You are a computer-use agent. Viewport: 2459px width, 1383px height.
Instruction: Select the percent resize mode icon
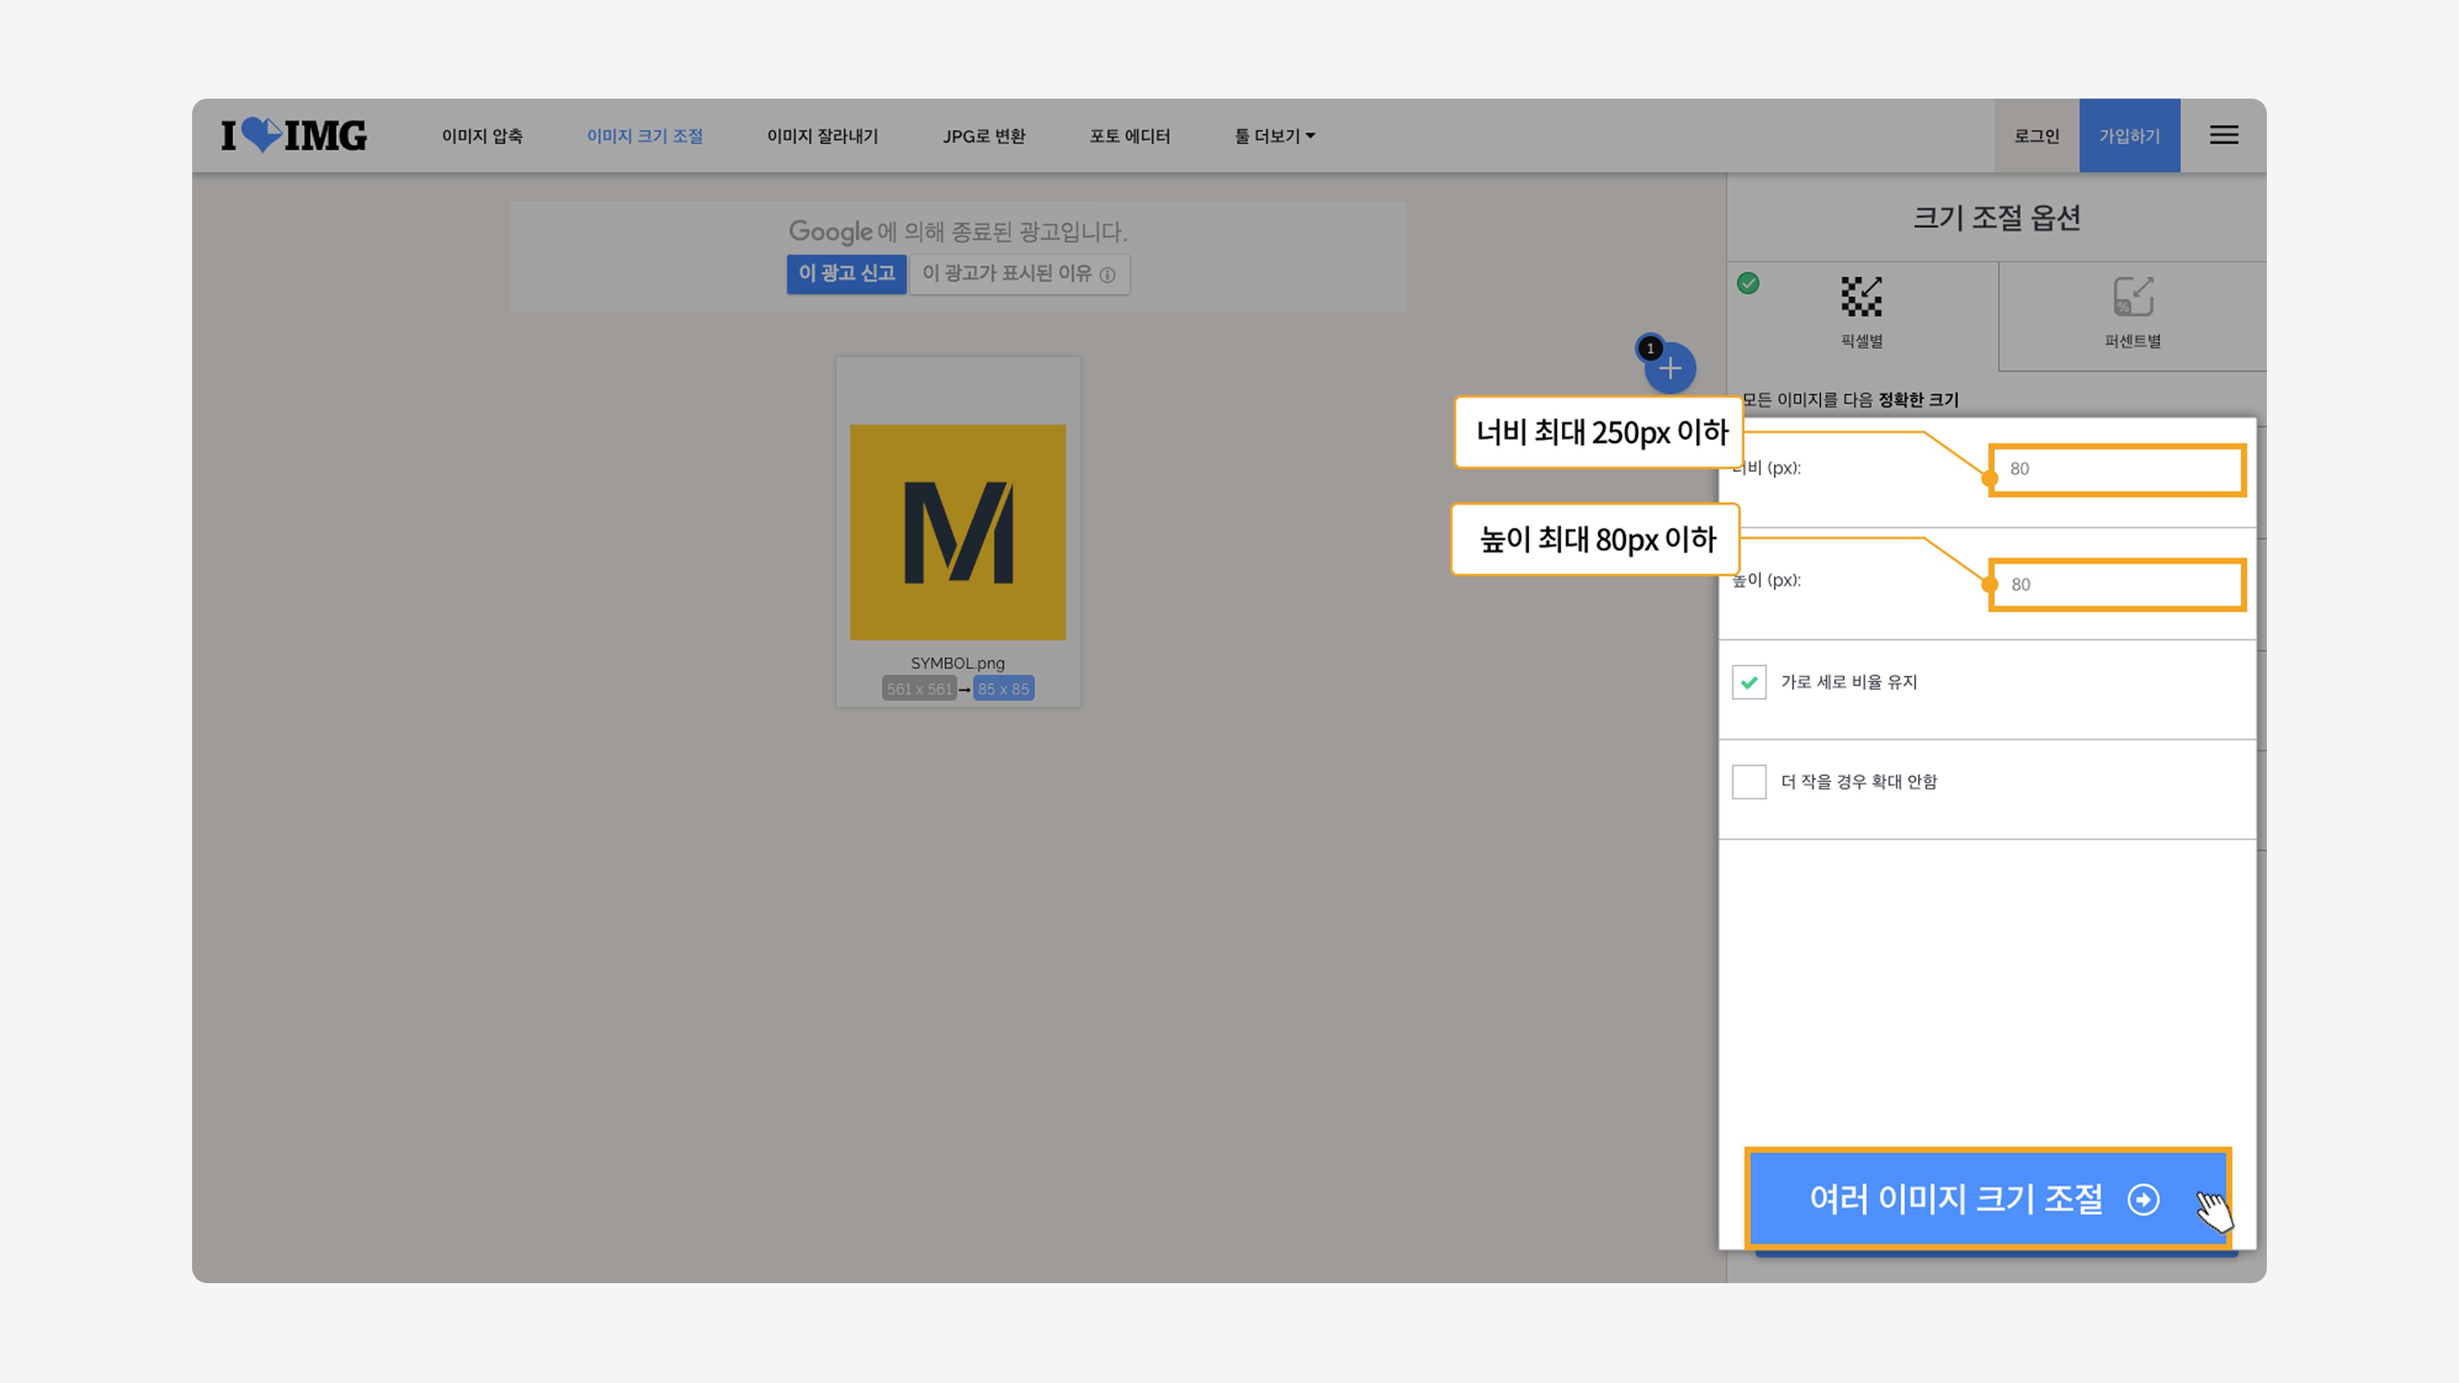click(2132, 297)
